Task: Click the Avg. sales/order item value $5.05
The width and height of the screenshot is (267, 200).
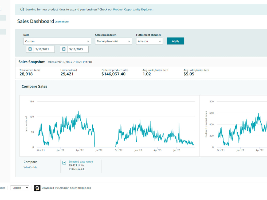Action: pos(189,74)
